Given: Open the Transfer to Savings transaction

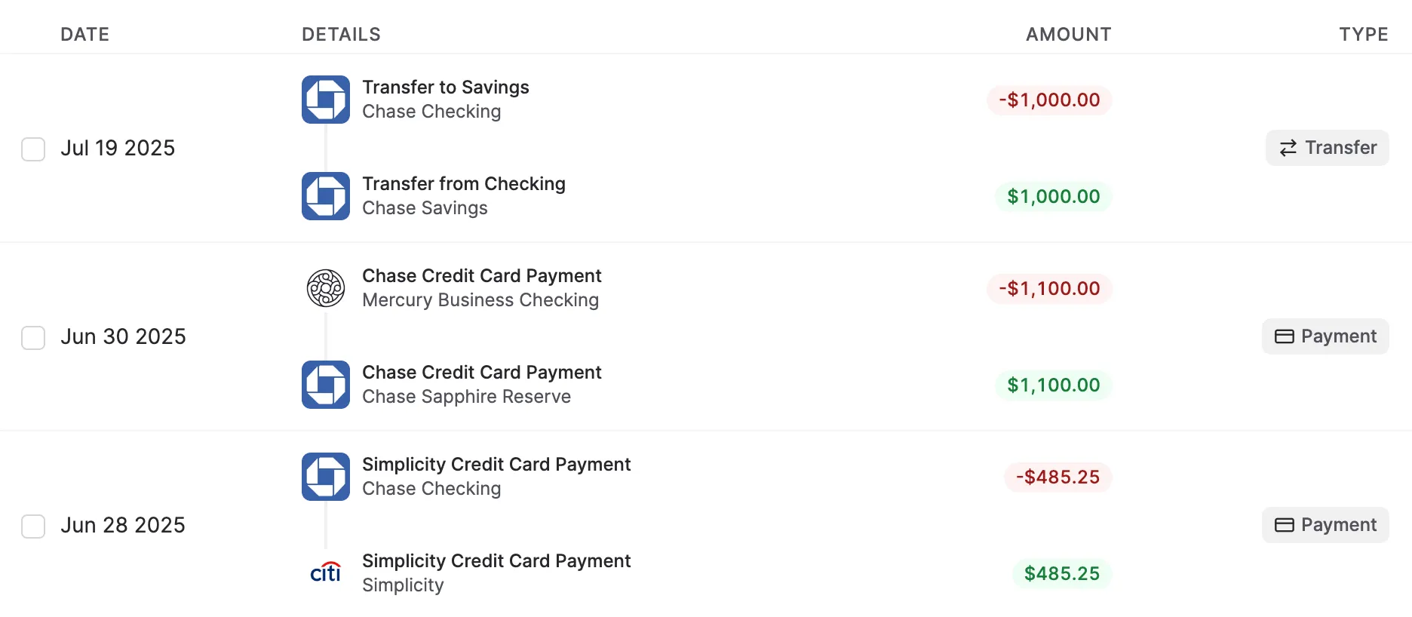Looking at the screenshot, I should pyautogui.click(x=446, y=87).
